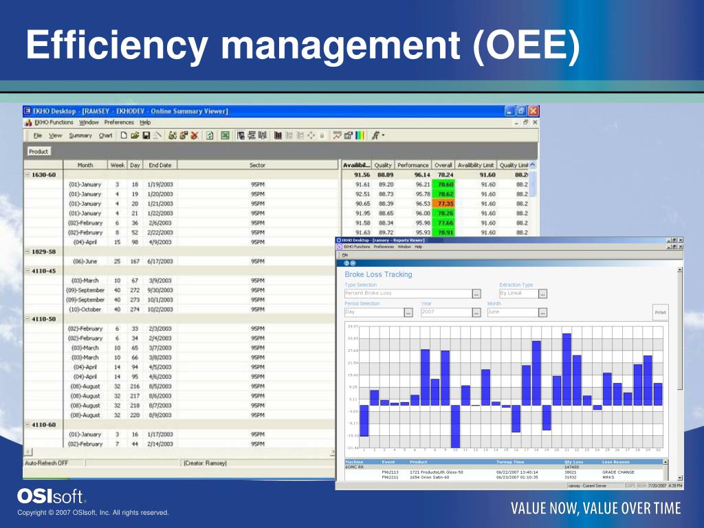Open the Summary menu in toolbar
This screenshot has height=528, width=704.
pyautogui.click(x=80, y=135)
